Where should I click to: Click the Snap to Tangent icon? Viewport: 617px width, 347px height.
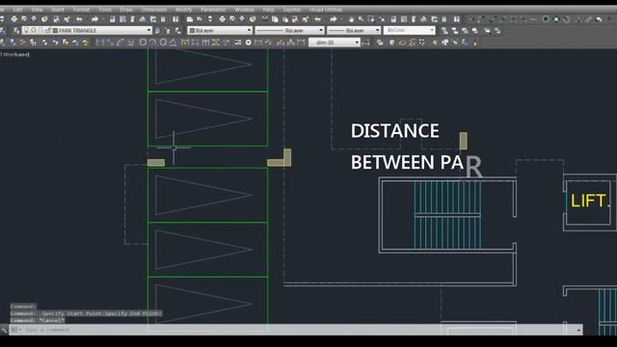pyautogui.click(x=566, y=19)
